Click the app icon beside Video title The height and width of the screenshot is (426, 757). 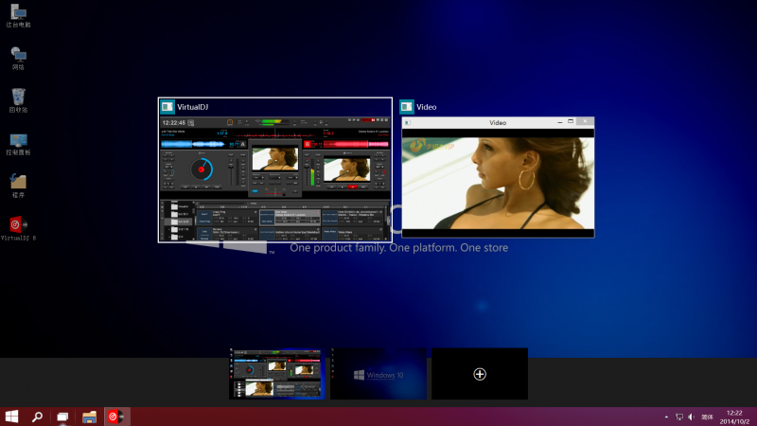407,107
